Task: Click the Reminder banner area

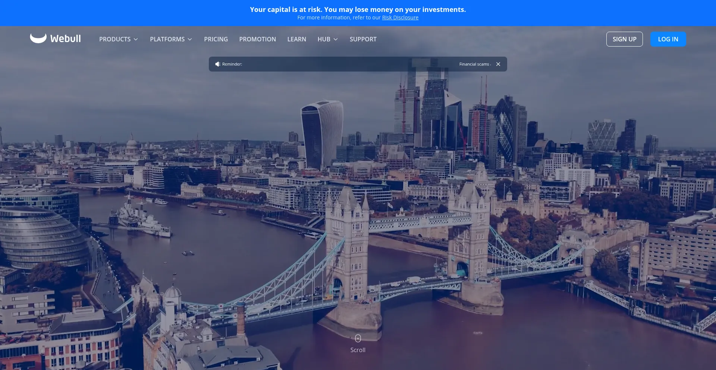Action: point(336,64)
